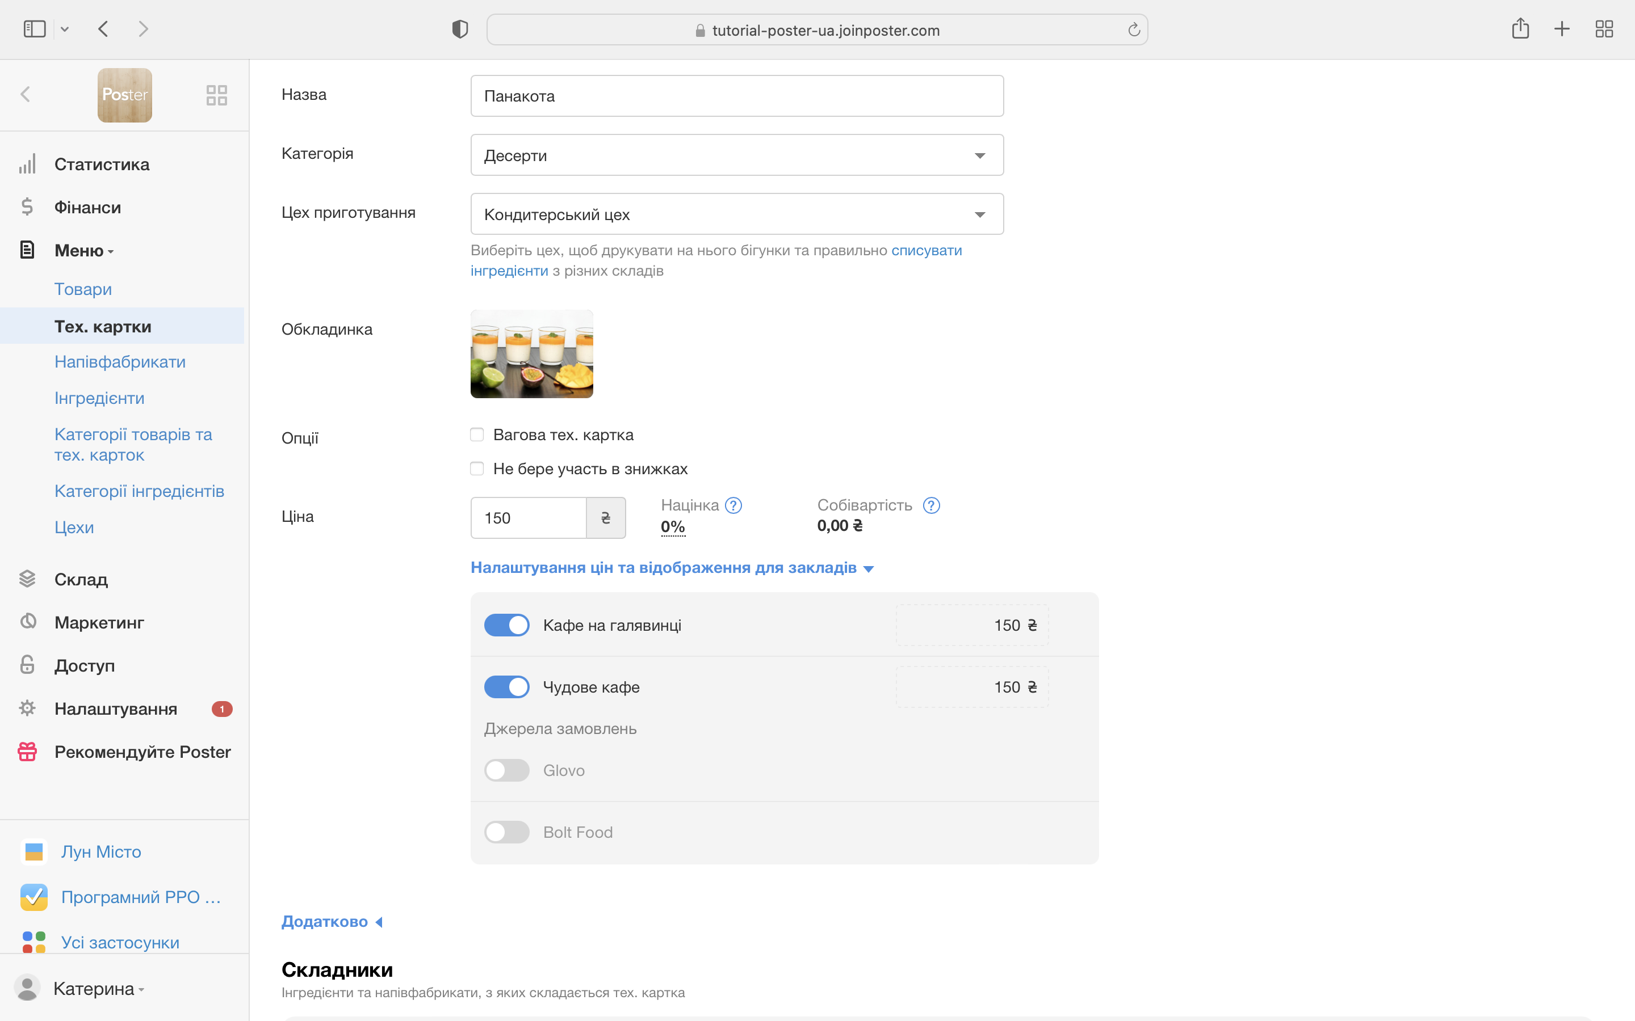Open the apps grid icon in sidebar

click(x=216, y=95)
